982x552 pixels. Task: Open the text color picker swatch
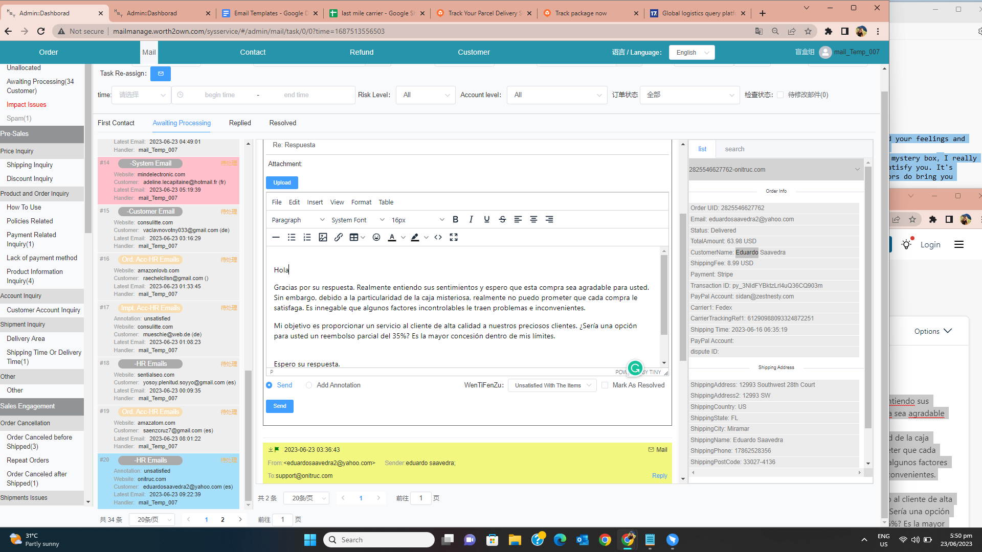pos(392,237)
